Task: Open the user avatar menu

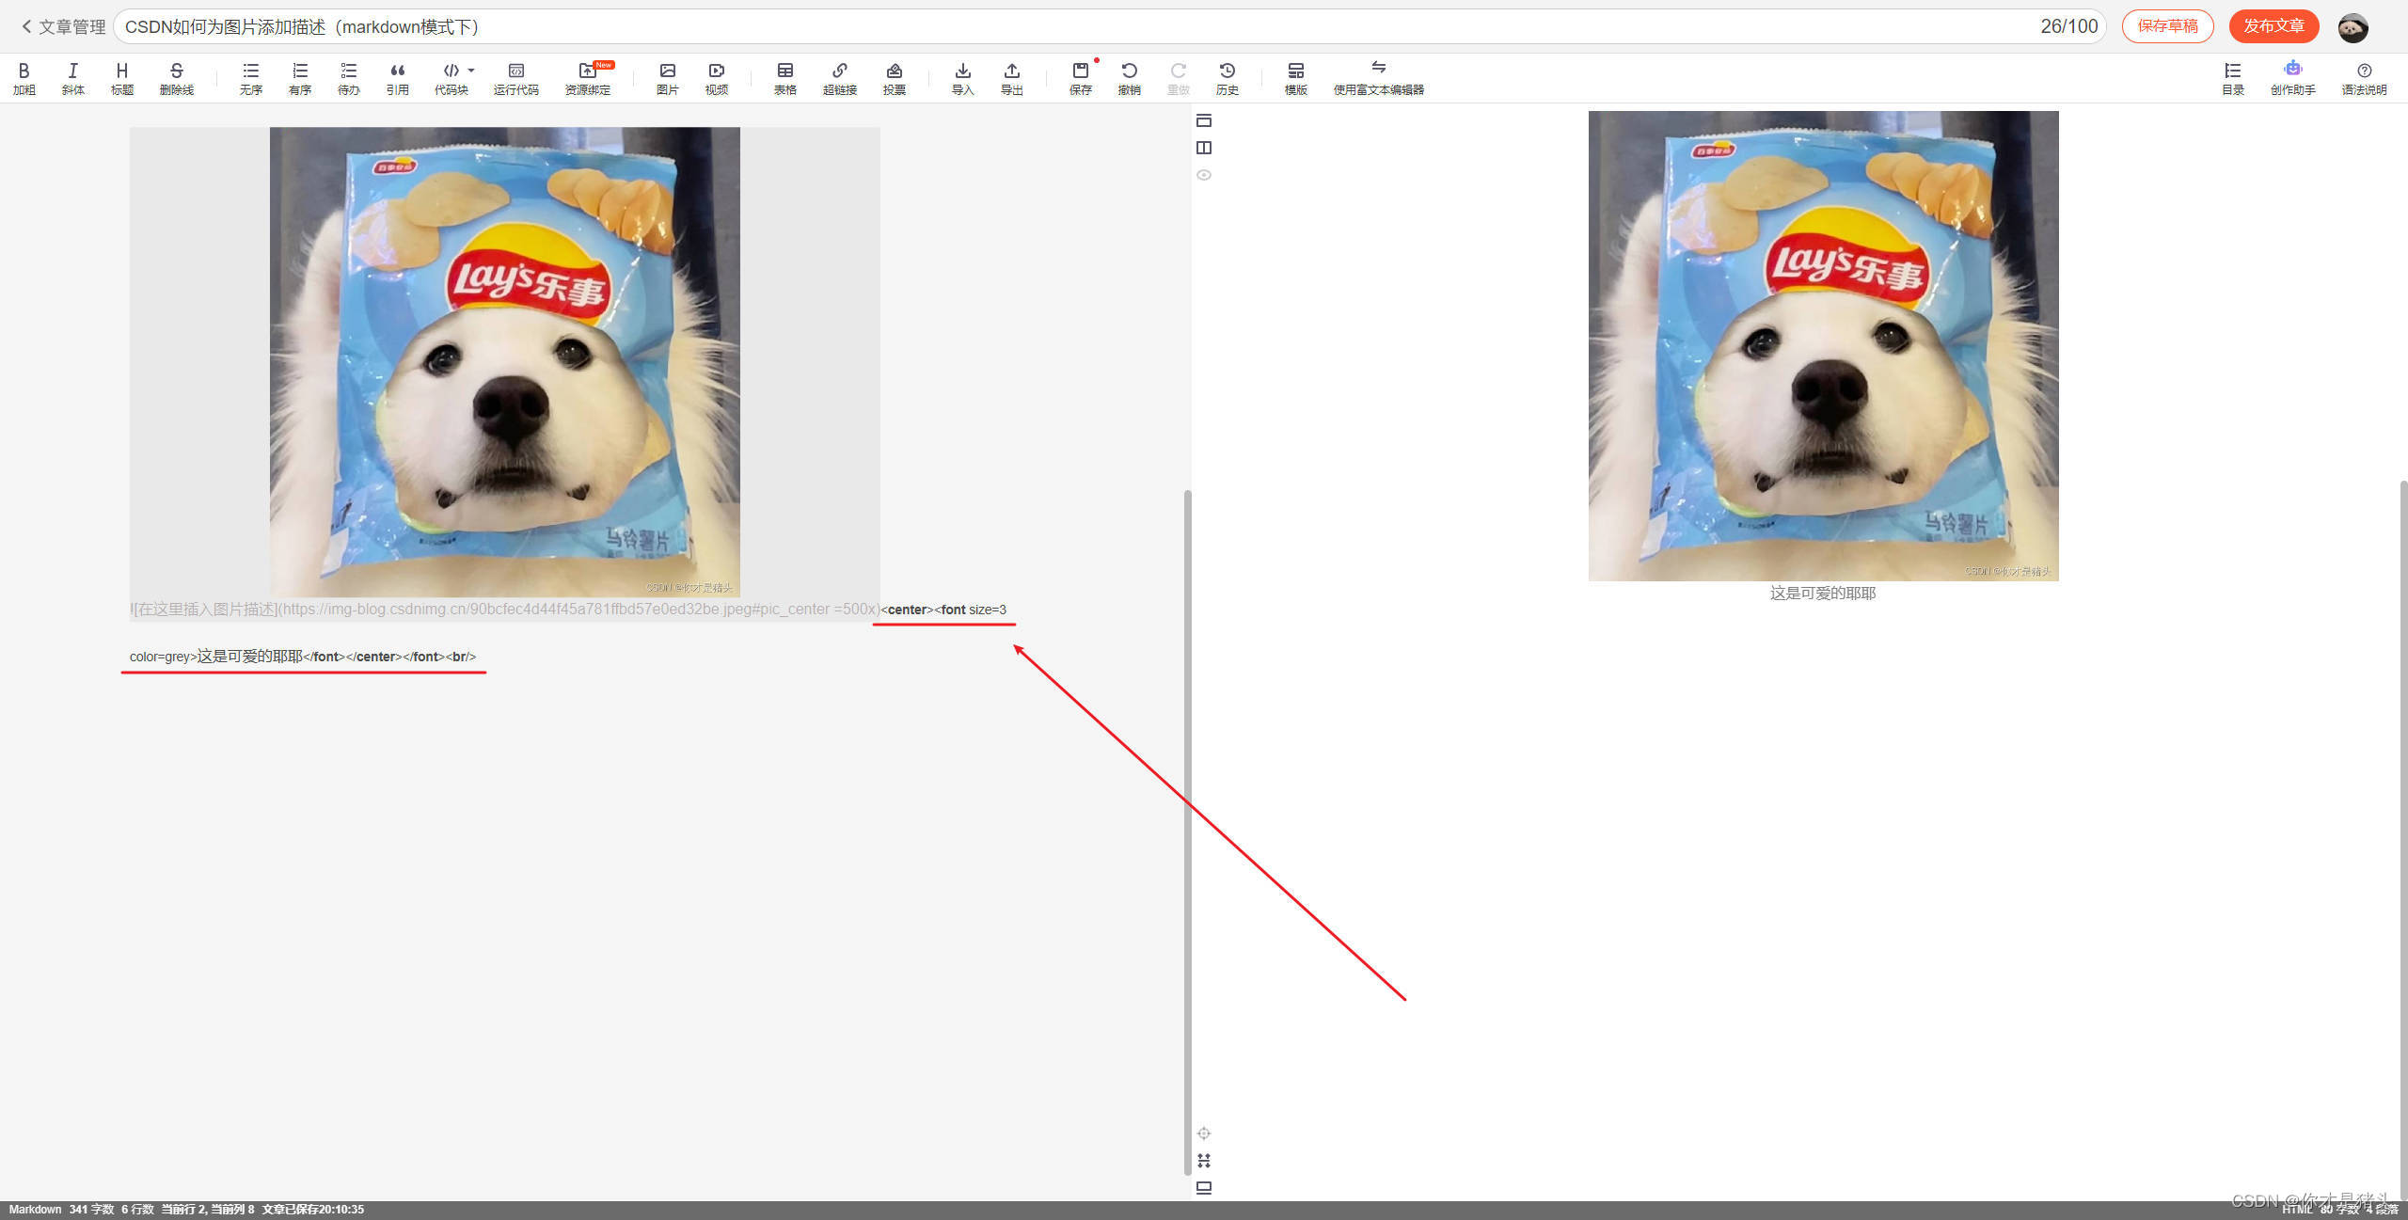Action: coord(2353,27)
